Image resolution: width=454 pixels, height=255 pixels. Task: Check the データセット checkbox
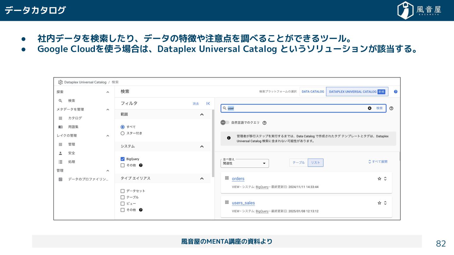click(123, 191)
